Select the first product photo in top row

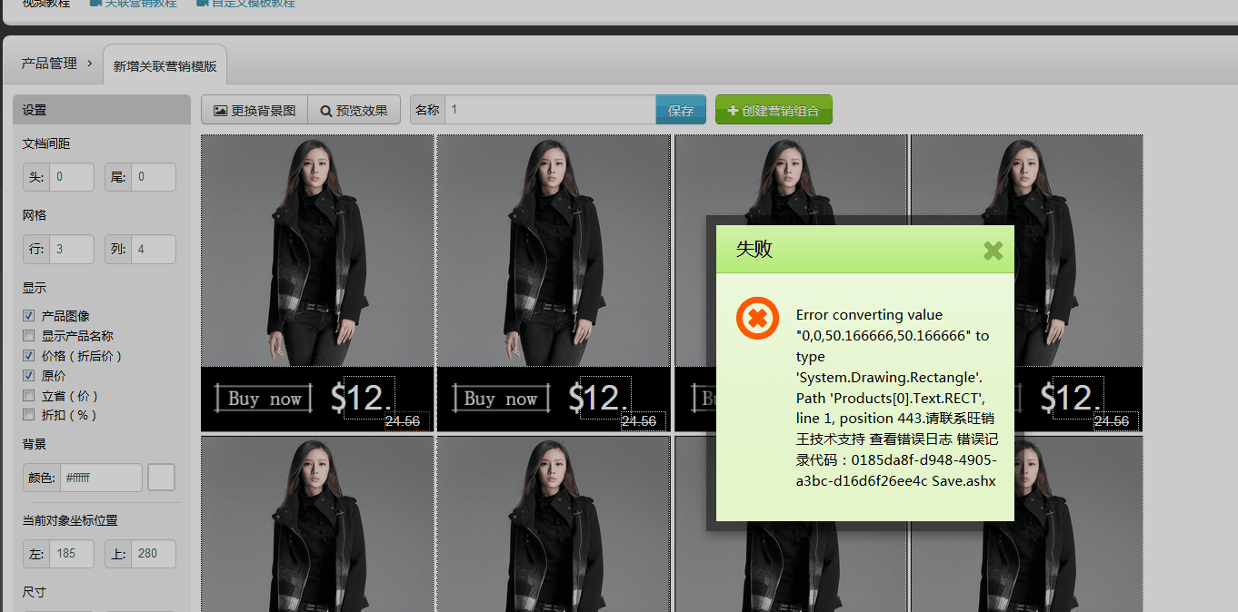317,251
